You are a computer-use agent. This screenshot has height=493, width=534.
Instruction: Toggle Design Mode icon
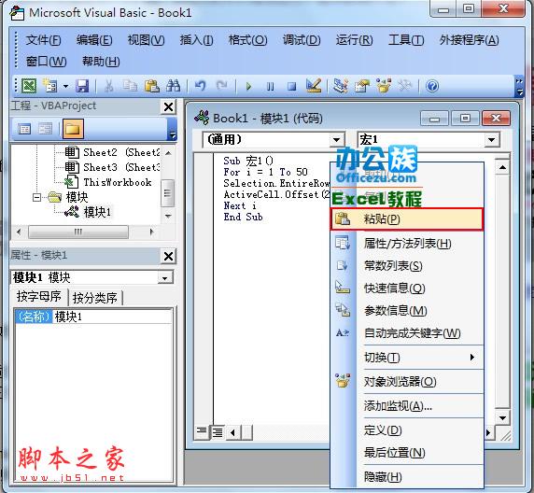point(314,86)
